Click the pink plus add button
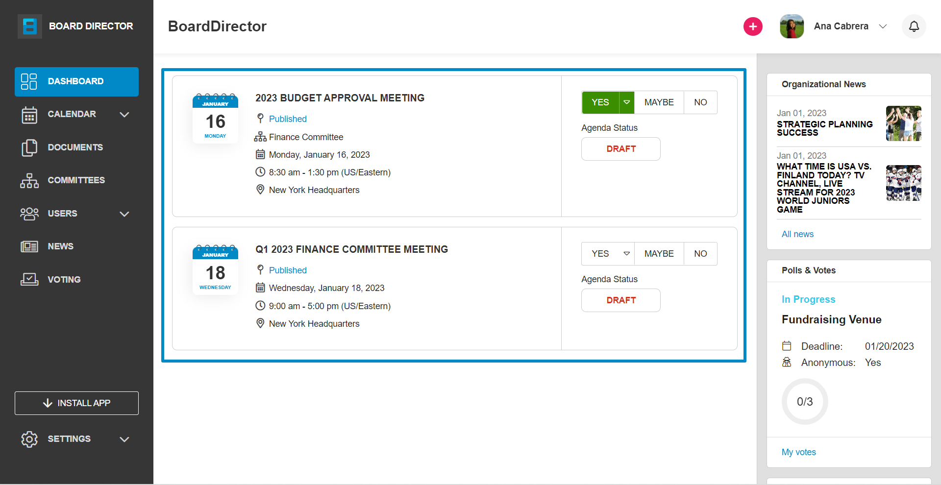Viewport: 941px width, 485px height. pos(753,26)
